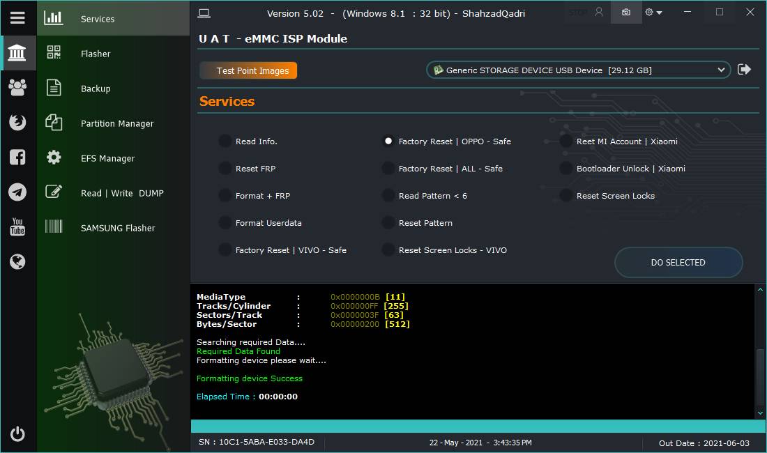767x453 pixels.
Task: Open the globe website sidebar icon
Action: pyautogui.click(x=17, y=262)
